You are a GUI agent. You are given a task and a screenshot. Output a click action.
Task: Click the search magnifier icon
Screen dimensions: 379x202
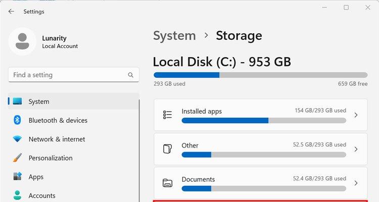[x=130, y=75]
